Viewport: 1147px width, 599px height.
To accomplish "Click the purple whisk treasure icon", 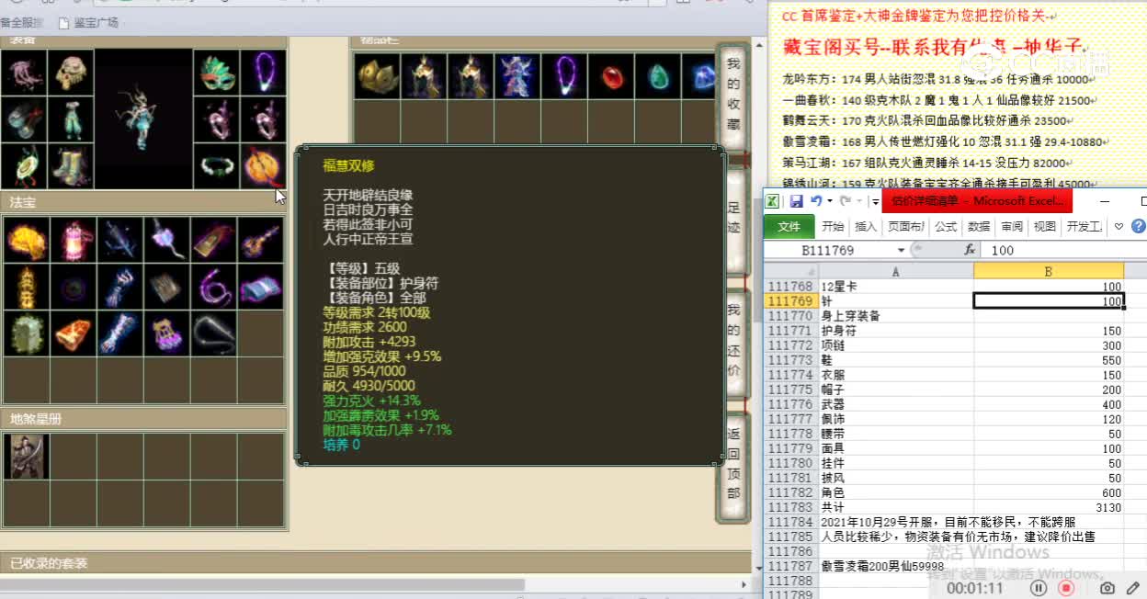I will 166,240.
